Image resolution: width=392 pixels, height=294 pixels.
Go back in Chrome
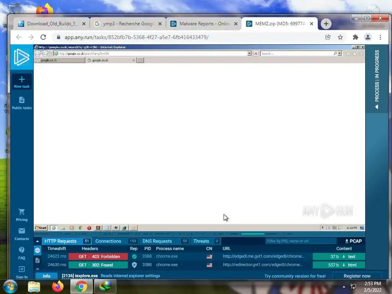click(19, 37)
